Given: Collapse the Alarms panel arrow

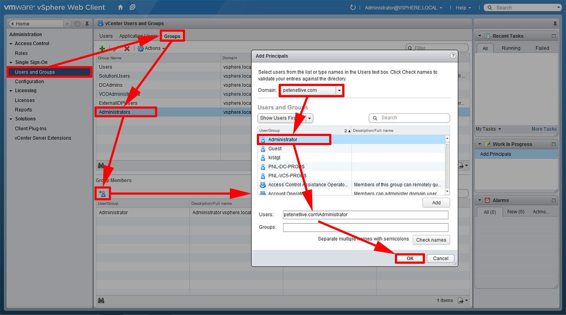Looking at the screenshot, I should [x=480, y=200].
